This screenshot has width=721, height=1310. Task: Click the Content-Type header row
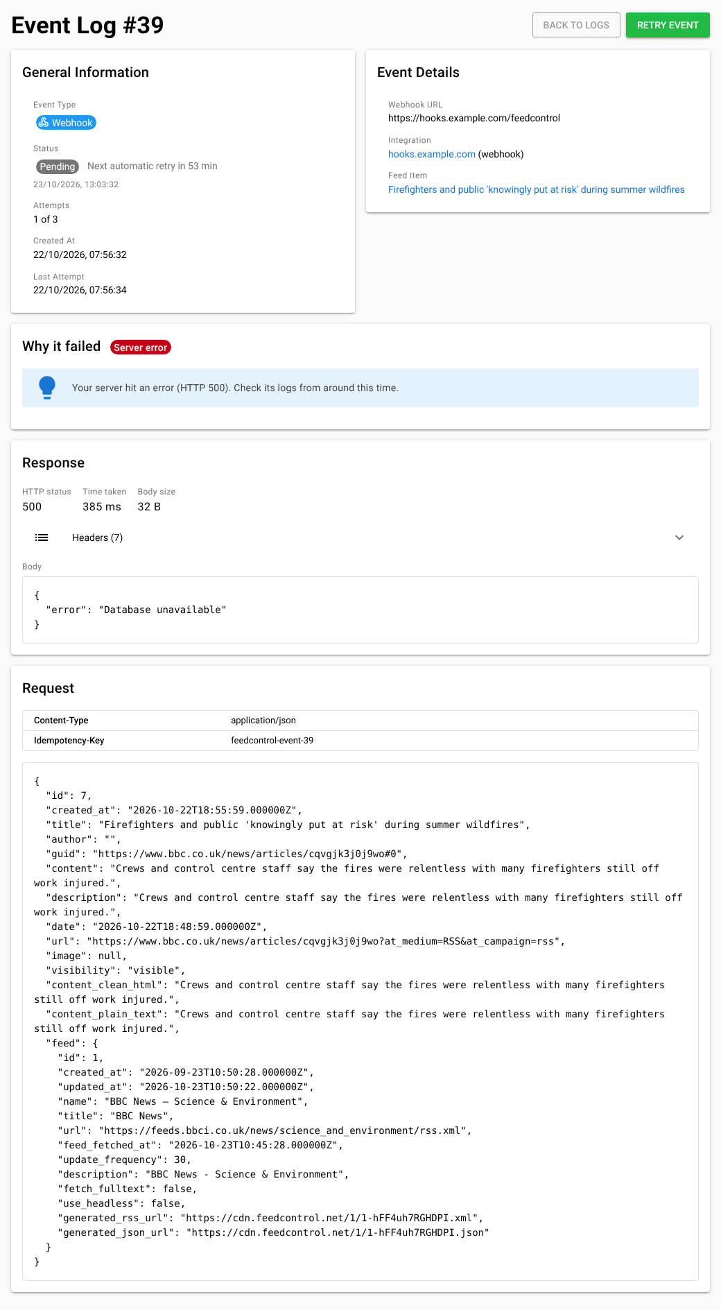[x=360, y=721]
